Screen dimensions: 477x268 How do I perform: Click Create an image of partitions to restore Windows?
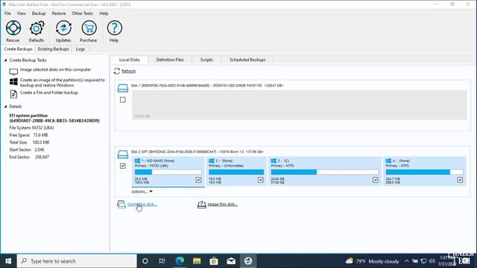coord(63,83)
